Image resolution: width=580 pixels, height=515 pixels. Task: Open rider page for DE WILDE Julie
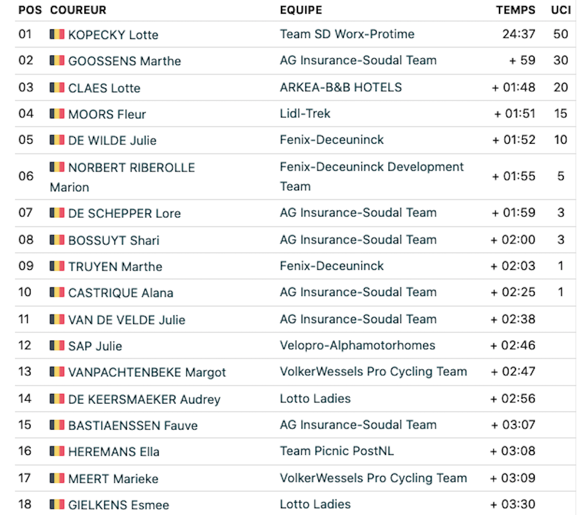pos(113,140)
